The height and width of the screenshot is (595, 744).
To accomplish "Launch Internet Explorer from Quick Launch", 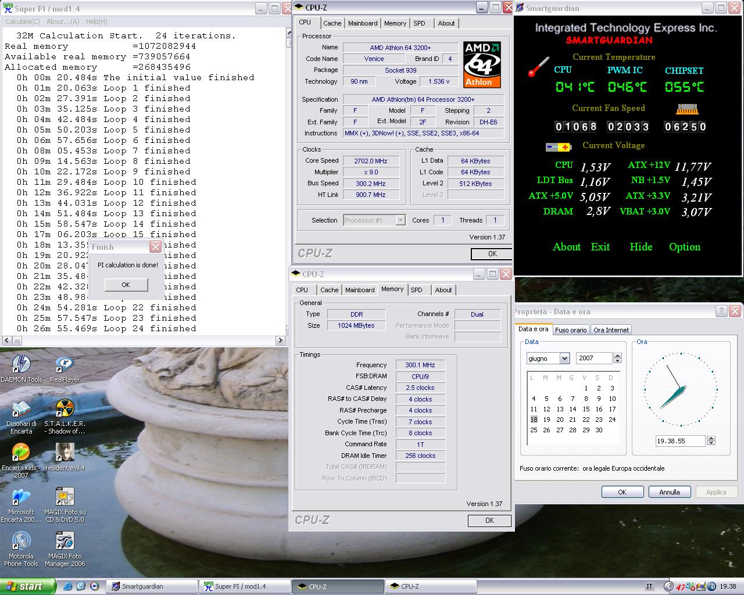I will [68, 586].
